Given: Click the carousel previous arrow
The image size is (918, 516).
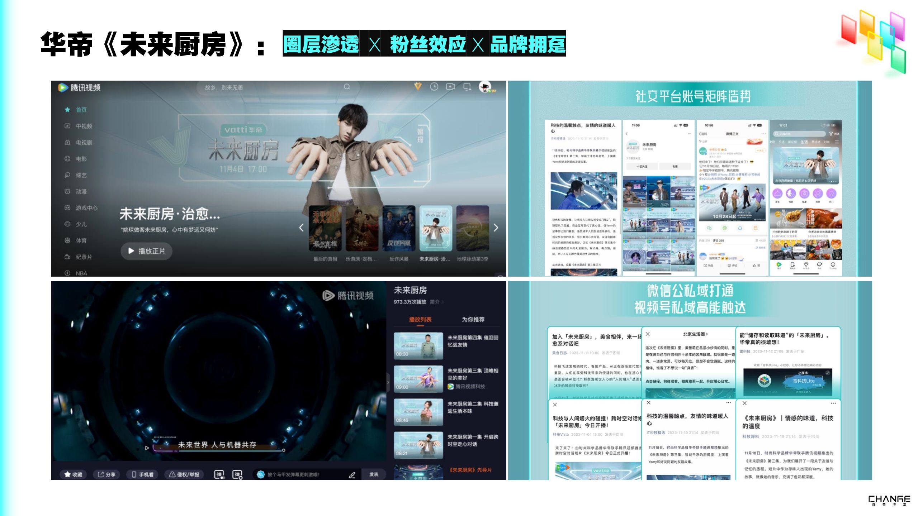Looking at the screenshot, I should [x=301, y=228].
